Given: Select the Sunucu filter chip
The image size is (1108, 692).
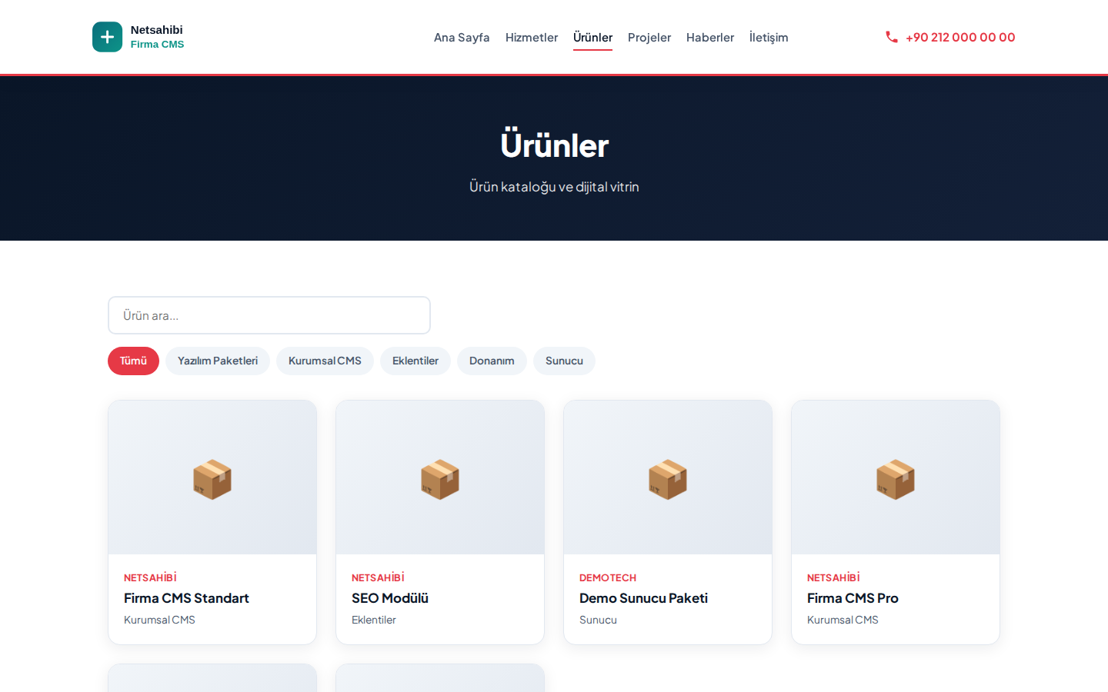Looking at the screenshot, I should click(x=564, y=361).
